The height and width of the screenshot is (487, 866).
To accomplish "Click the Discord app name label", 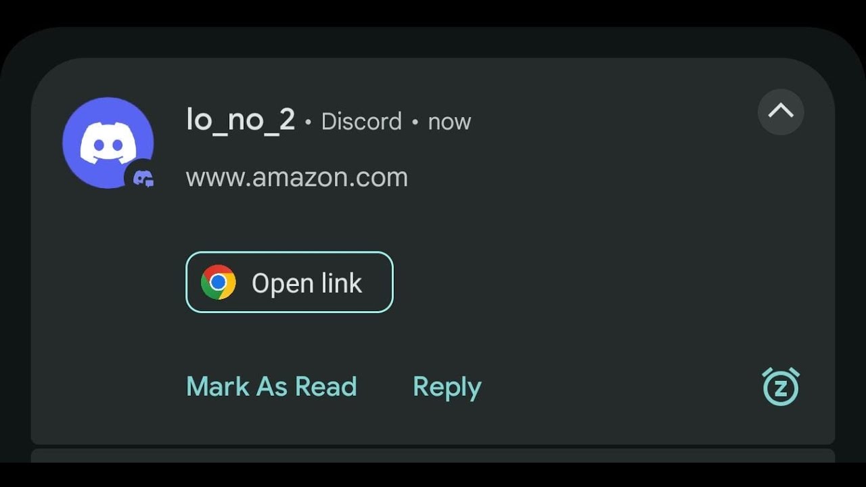I will pos(361,122).
